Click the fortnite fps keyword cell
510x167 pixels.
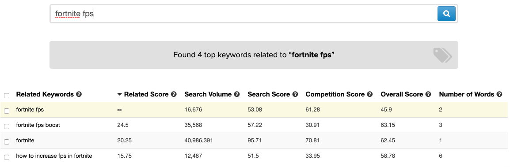(30, 110)
